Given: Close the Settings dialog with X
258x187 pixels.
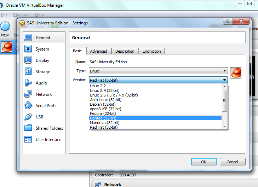Looking at the screenshot, I should [241, 21].
